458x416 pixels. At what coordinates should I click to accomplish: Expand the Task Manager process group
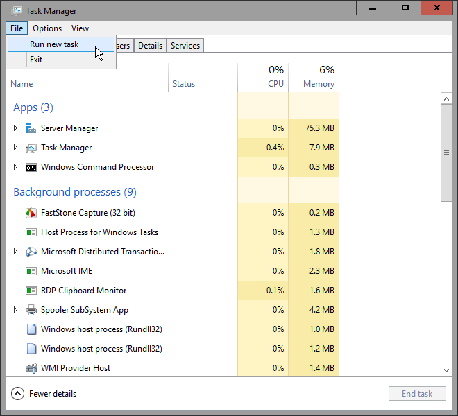click(x=15, y=148)
